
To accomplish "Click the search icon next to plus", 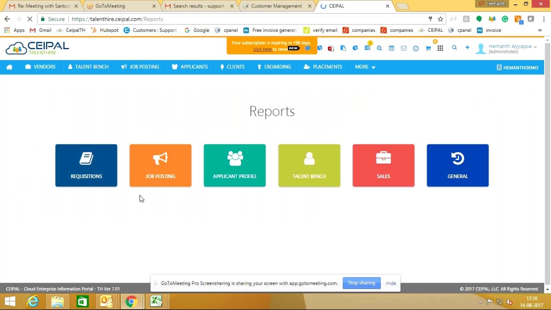I will (x=454, y=48).
